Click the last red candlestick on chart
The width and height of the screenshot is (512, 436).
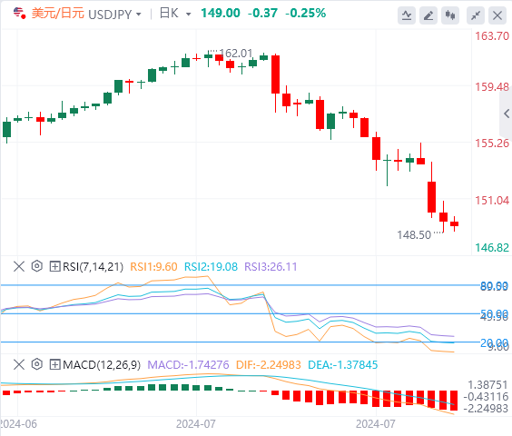454,223
